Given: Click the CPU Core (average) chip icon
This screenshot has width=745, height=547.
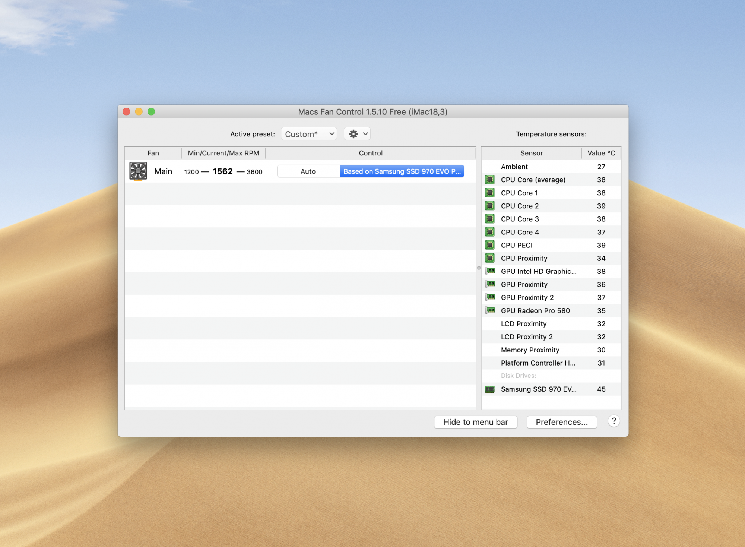Looking at the screenshot, I should 490,180.
